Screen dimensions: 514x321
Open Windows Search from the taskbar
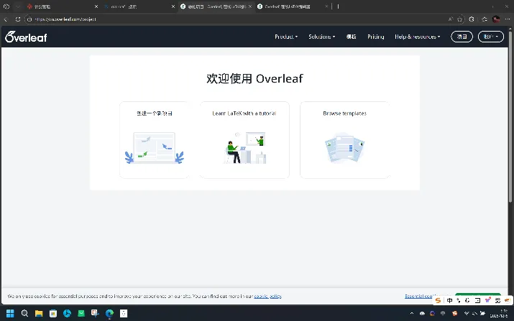pos(24,314)
